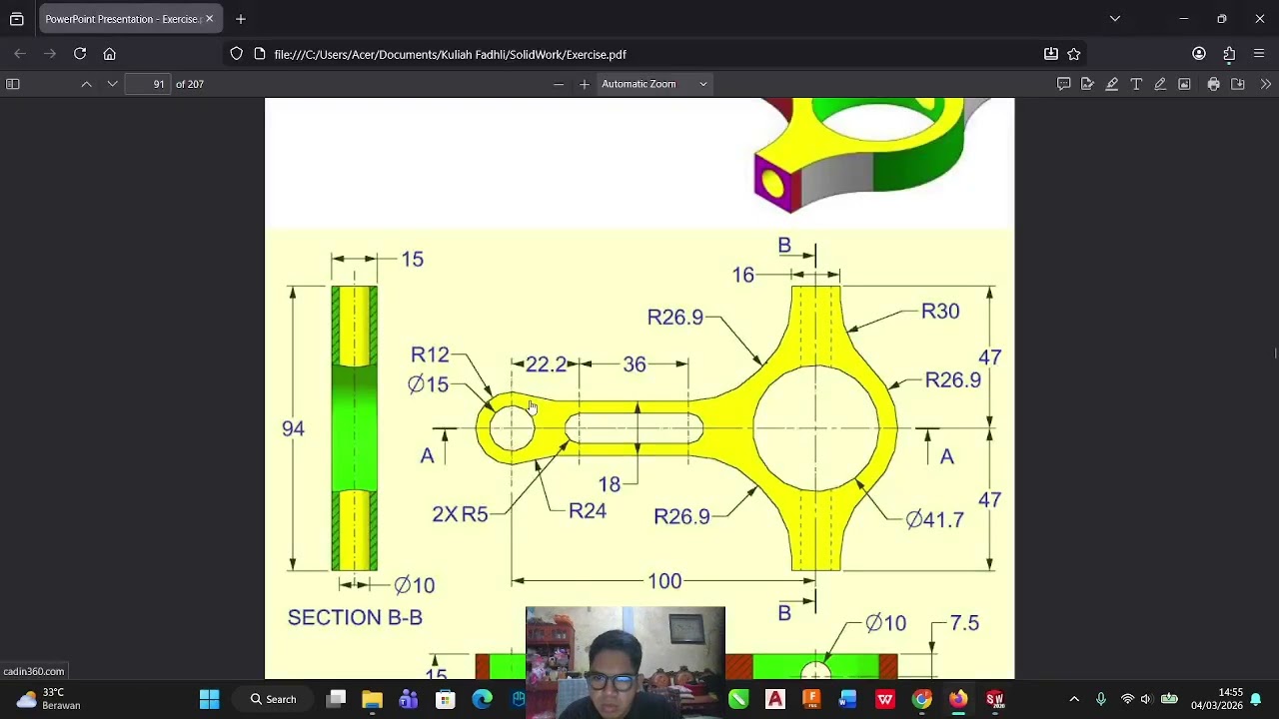Reload the current page
The height and width of the screenshot is (719, 1279).
tap(80, 54)
